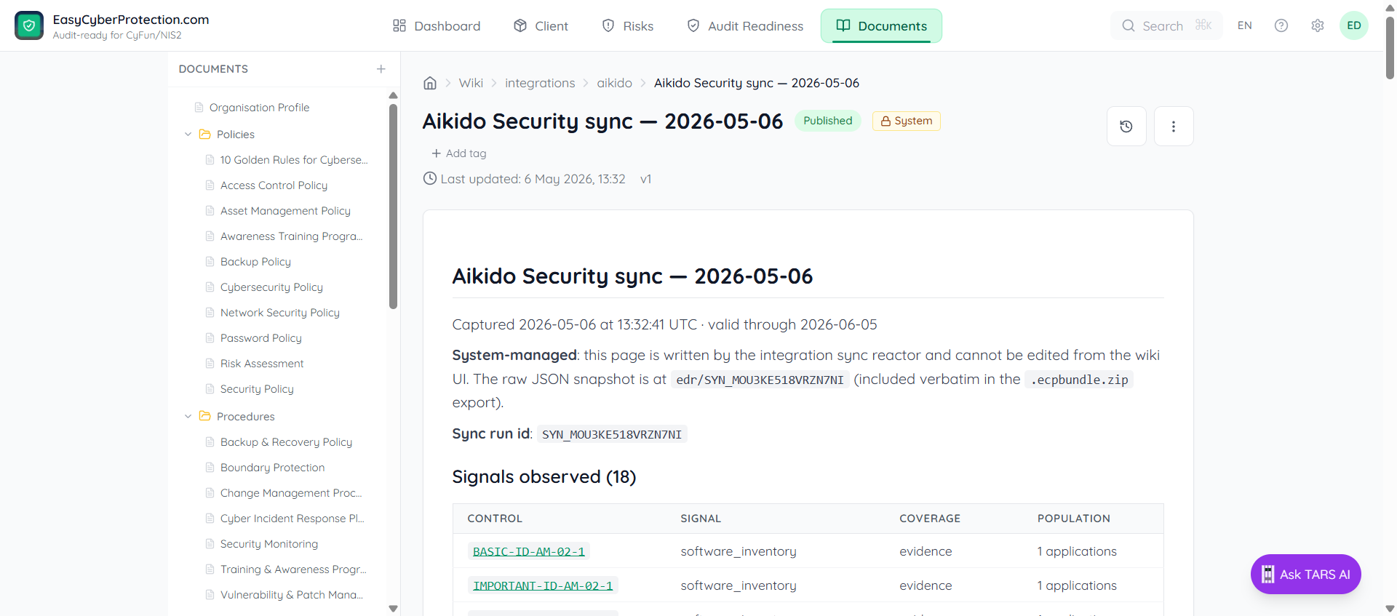The image size is (1397, 616).
Task: Click Add tag
Action: coord(458,153)
